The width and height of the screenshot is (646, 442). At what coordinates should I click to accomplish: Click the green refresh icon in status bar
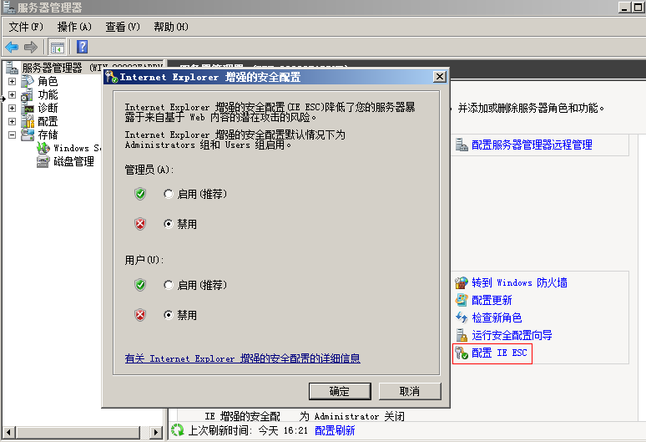178,430
